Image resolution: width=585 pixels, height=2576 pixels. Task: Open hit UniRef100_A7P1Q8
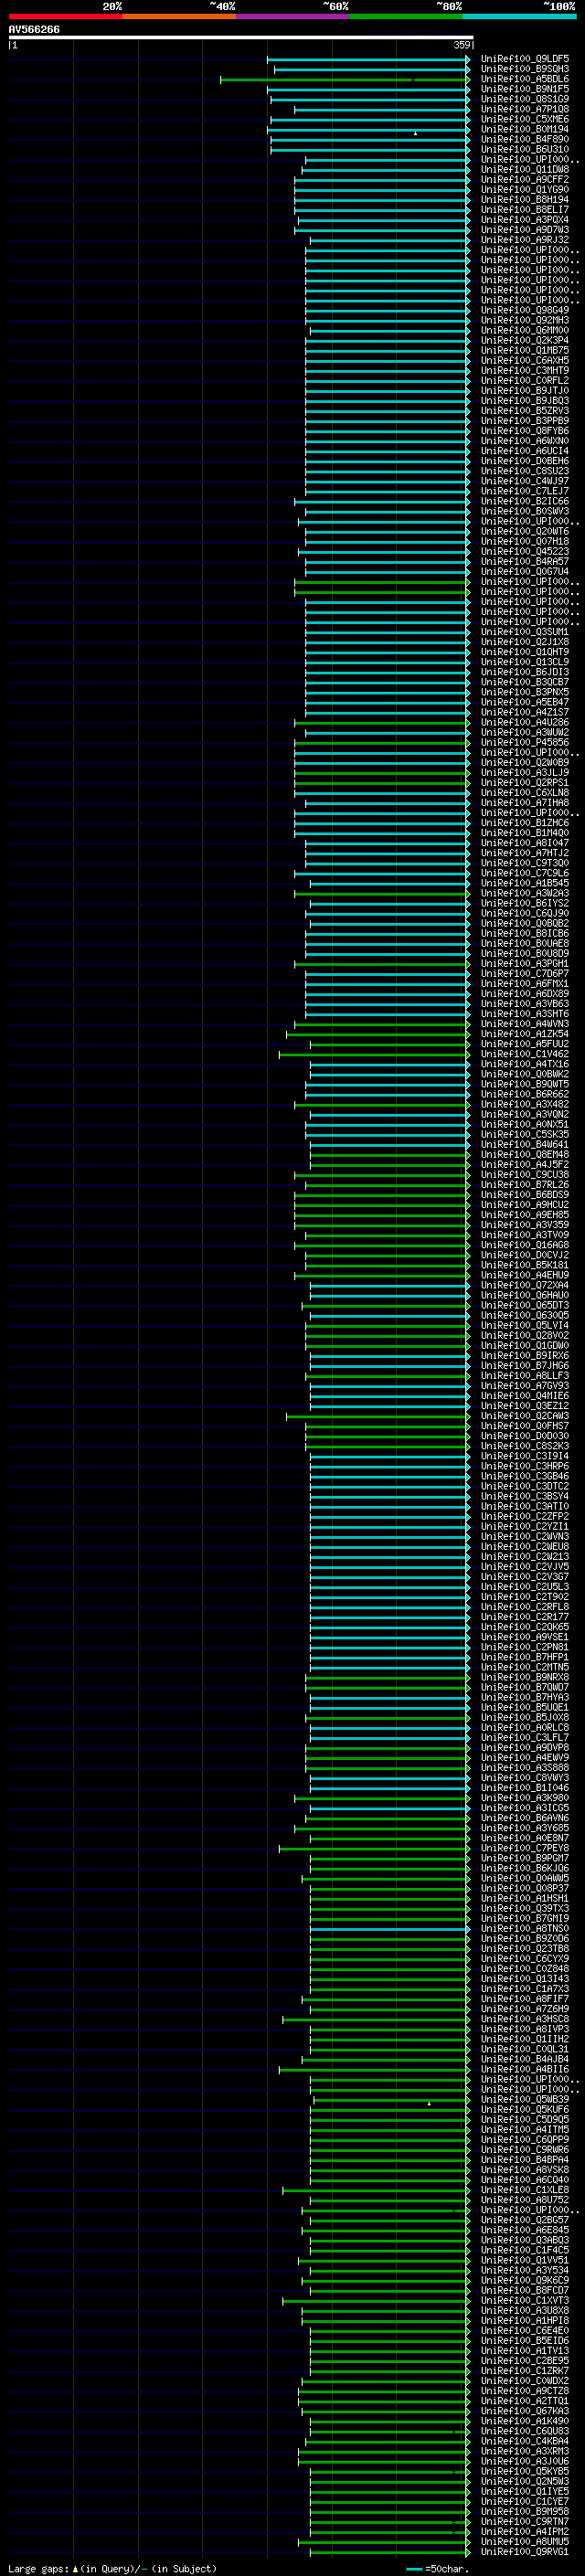[x=525, y=109]
